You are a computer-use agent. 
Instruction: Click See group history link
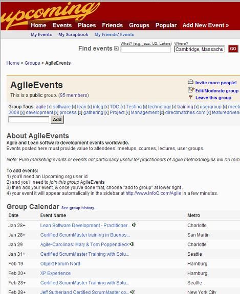coord(79,208)
